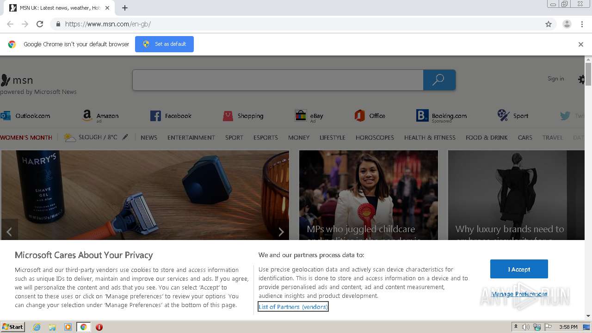Go to Lifestyle section
Image resolution: width=592 pixels, height=333 pixels.
pos(333,137)
